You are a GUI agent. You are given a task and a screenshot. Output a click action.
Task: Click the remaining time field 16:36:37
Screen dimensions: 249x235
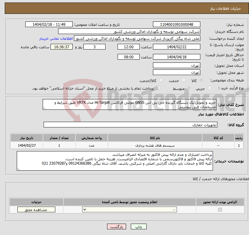(x=62, y=47)
